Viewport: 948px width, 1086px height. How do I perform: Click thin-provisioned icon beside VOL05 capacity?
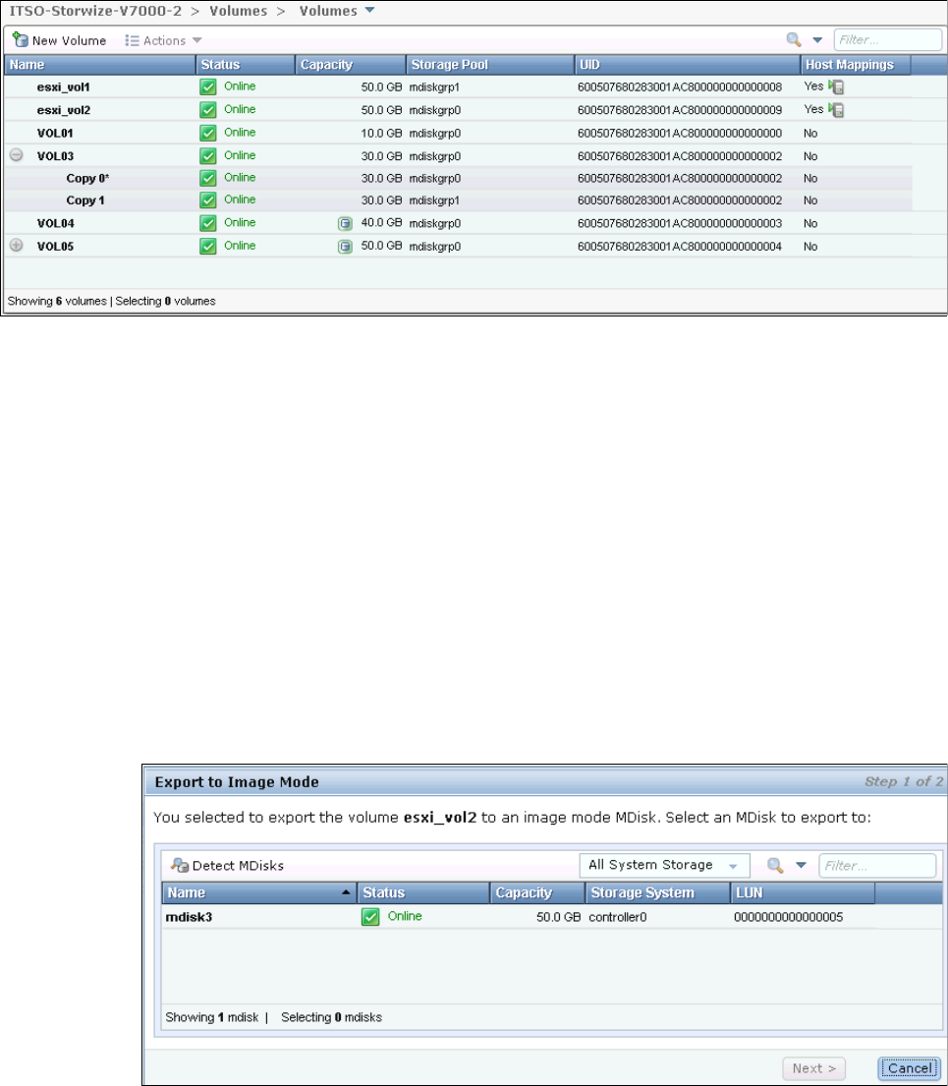(345, 247)
